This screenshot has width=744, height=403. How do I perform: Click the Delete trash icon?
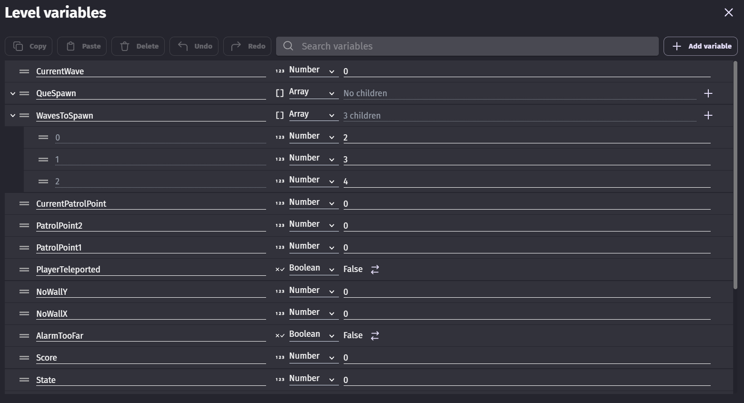[x=125, y=46]
